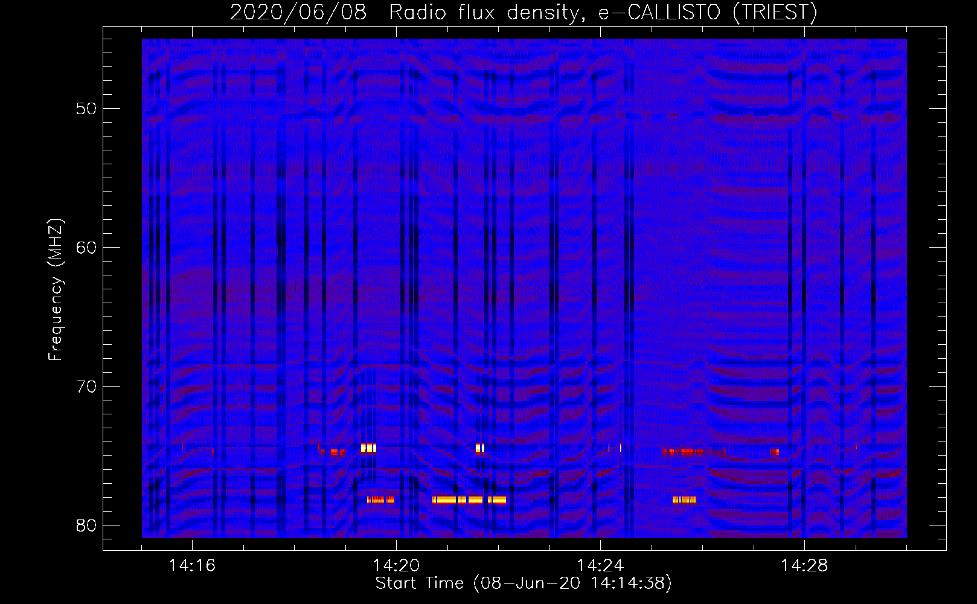Click the 50 frequency tick label
977x604 pixels.
[x=87, y=109]
